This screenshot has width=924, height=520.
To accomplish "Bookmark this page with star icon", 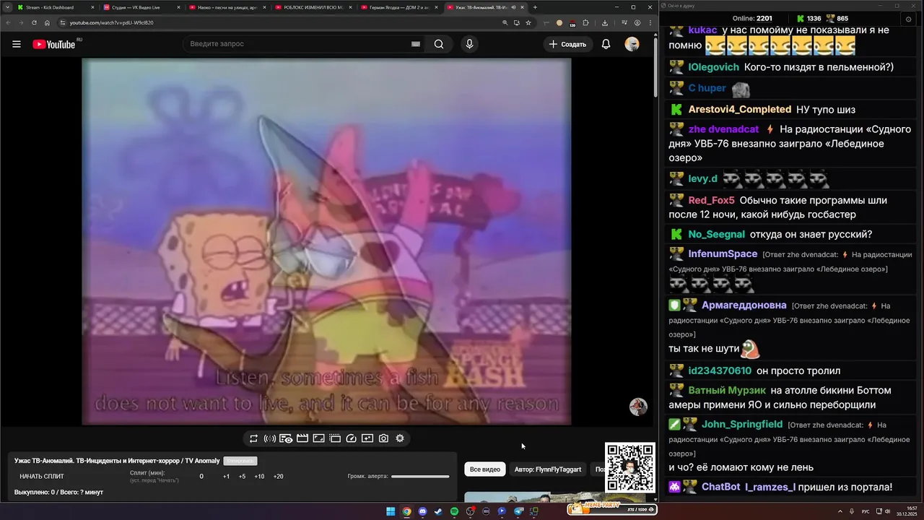I will point(528,22).
